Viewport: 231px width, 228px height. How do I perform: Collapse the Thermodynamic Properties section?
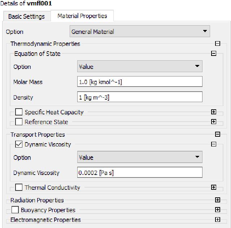click(x=217, y=43)
